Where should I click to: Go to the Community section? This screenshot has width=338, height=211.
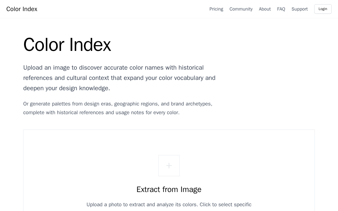tap(241, 9)
